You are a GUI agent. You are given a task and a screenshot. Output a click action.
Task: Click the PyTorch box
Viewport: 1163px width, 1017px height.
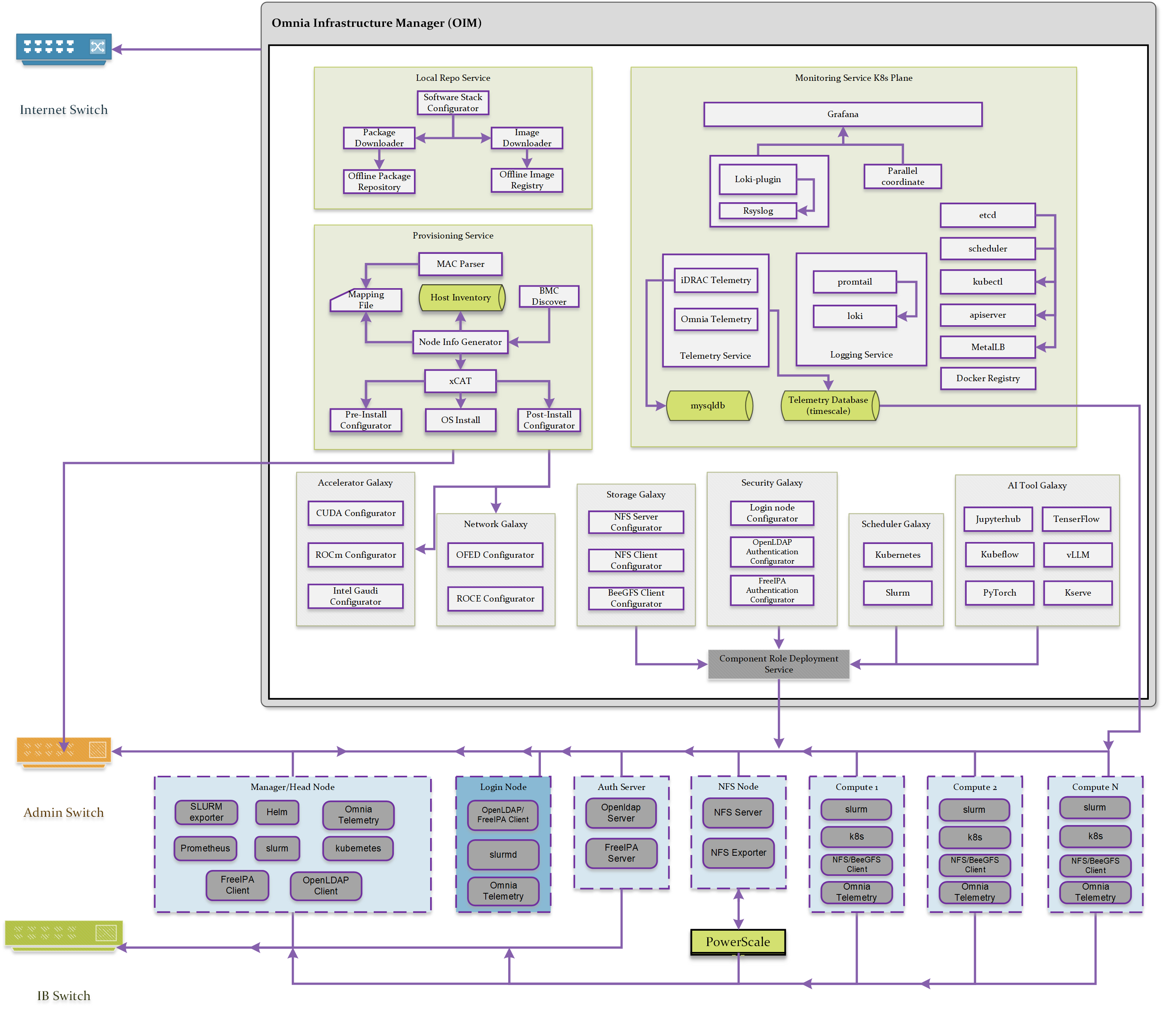[999, 593]
